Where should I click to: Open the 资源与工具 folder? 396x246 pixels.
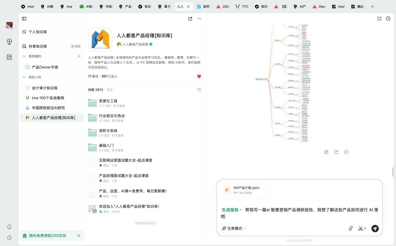click(x=108, y=101)
